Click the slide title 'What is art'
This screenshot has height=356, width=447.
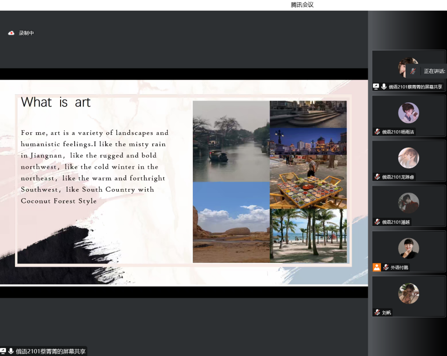click(55, 102)
